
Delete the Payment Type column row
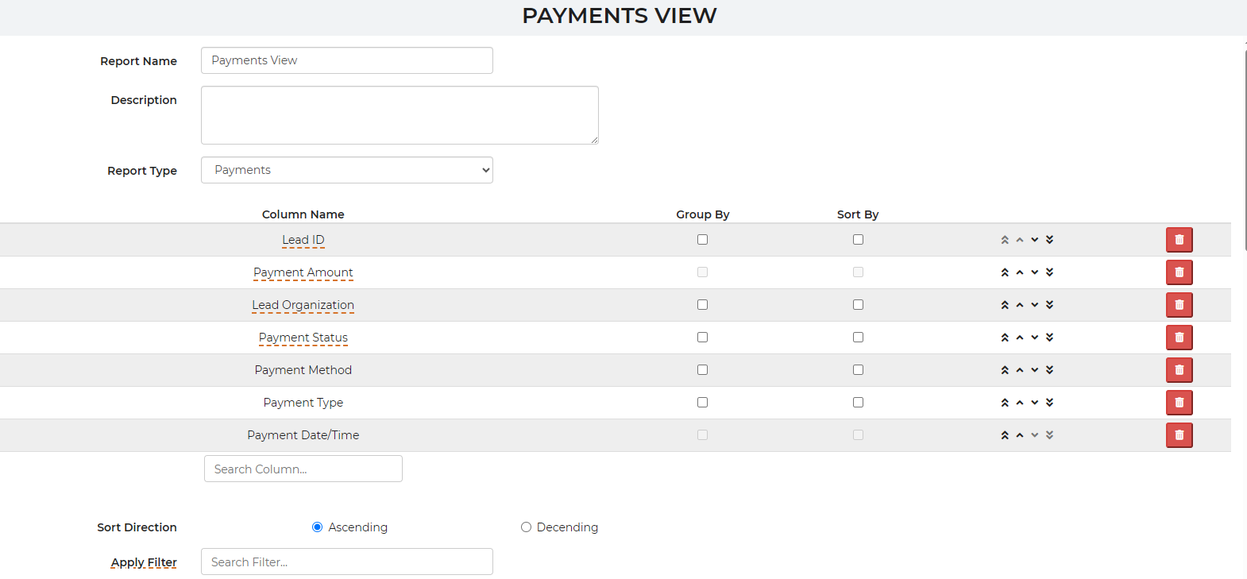tap(1179, 403)
